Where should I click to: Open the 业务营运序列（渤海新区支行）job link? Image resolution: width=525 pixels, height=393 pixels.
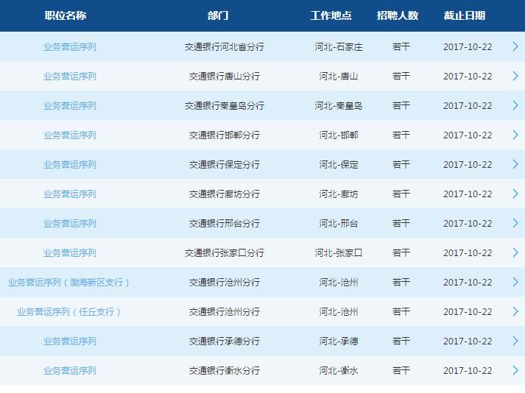click(x=69, y=282)
